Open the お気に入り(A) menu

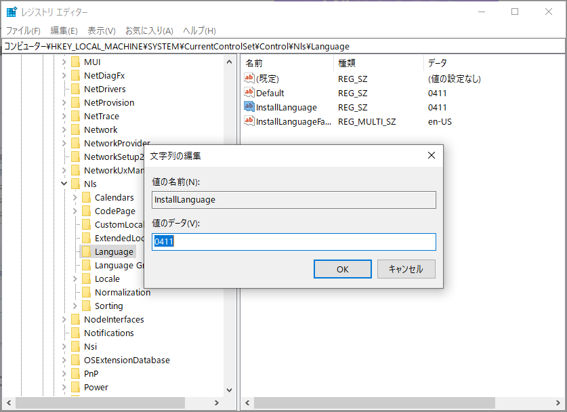tap(149, 30)
